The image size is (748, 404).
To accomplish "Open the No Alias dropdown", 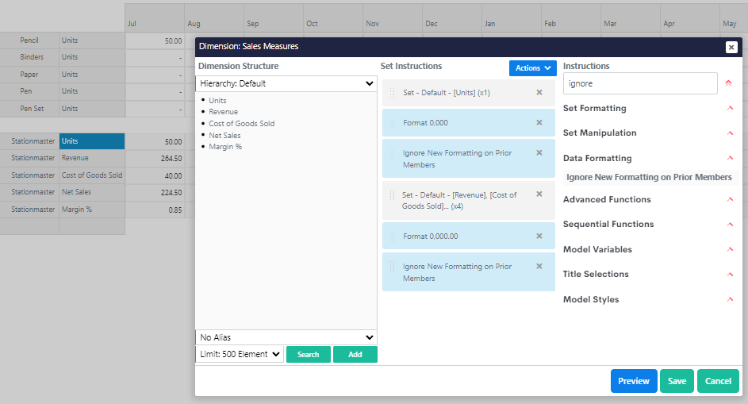I will point(286,337).
